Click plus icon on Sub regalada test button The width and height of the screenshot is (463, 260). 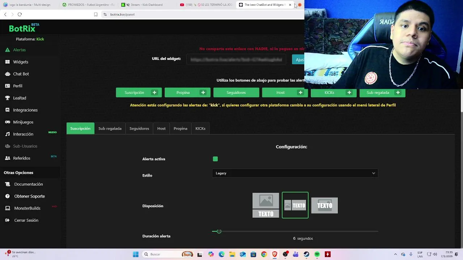coord(398,92)
